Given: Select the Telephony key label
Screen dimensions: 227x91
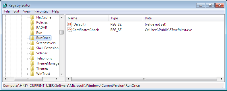Looking at the screenshot, I should (44, 58).
